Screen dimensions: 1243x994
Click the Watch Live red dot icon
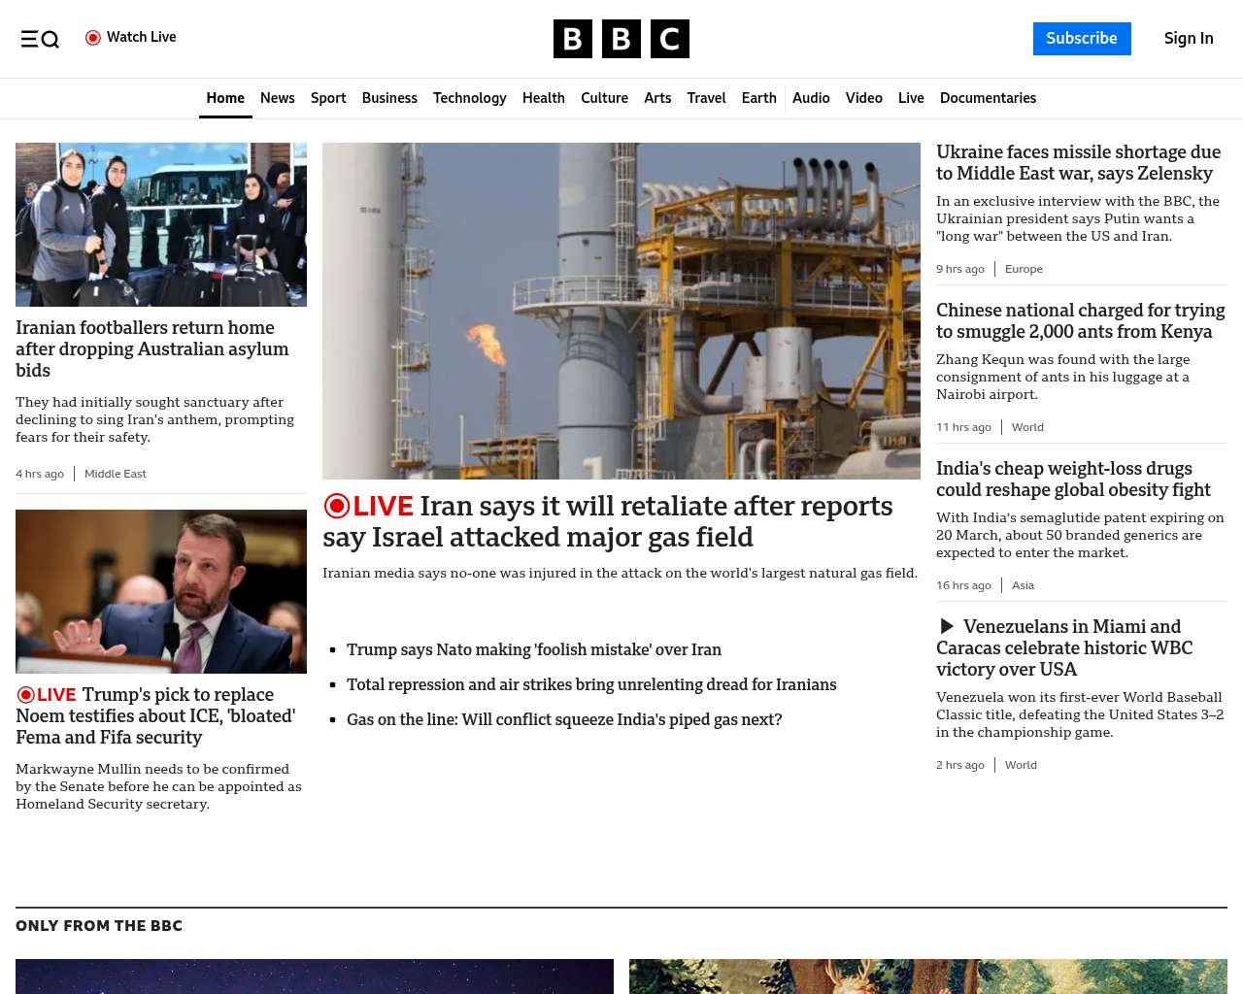(93, 38)
